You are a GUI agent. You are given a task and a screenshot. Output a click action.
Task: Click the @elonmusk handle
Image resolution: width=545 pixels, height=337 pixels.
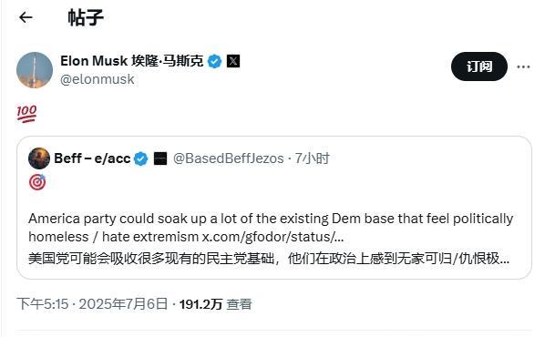(x=97, y=79)
